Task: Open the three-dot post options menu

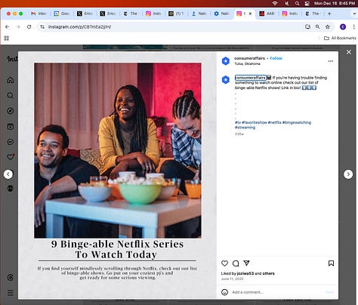Action: [331, 61]
